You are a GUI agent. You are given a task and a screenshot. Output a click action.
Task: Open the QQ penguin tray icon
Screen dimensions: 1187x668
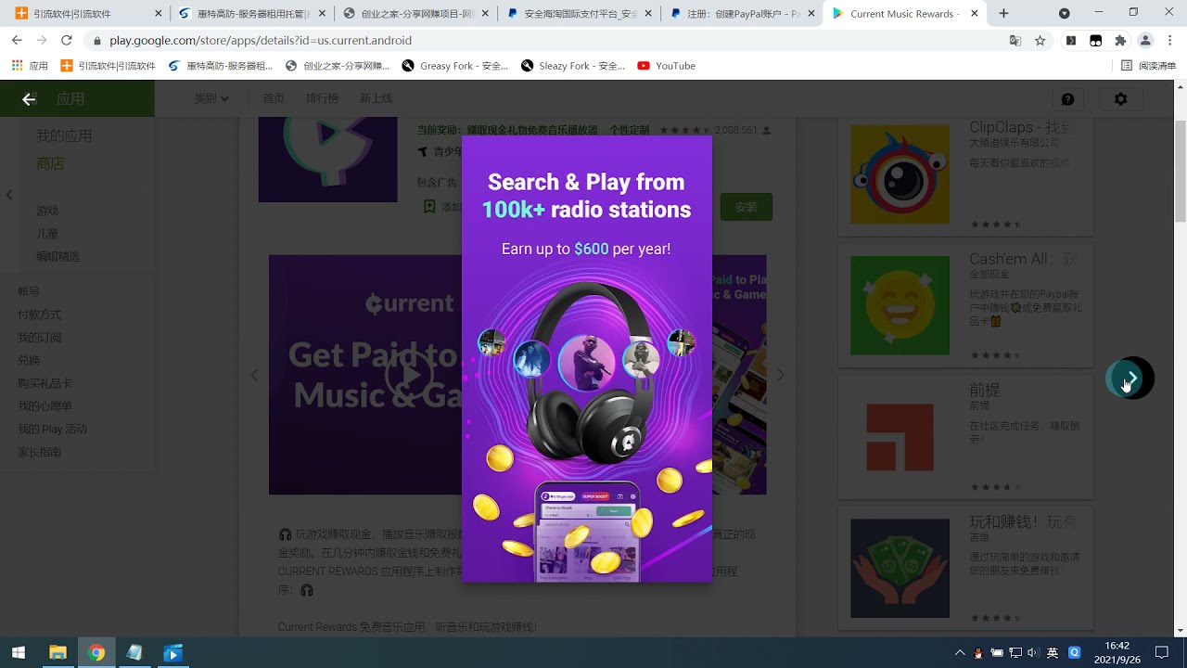click(x=978, y=653)
